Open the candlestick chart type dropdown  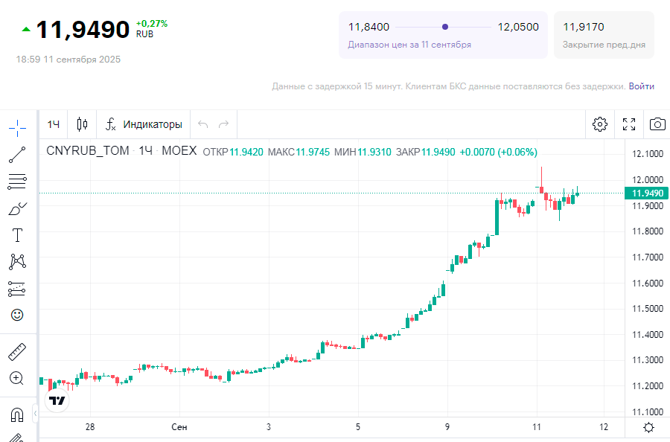point(82,124)
